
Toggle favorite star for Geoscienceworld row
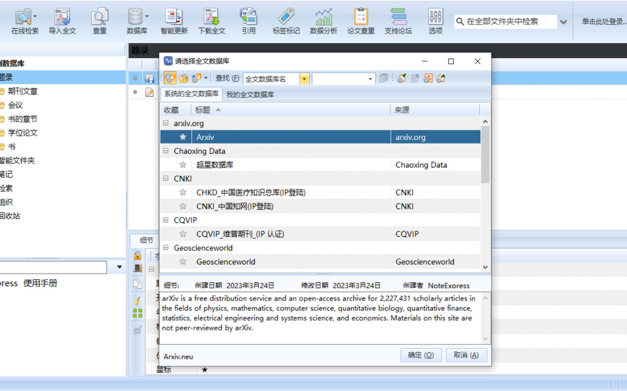coord(183,261)
